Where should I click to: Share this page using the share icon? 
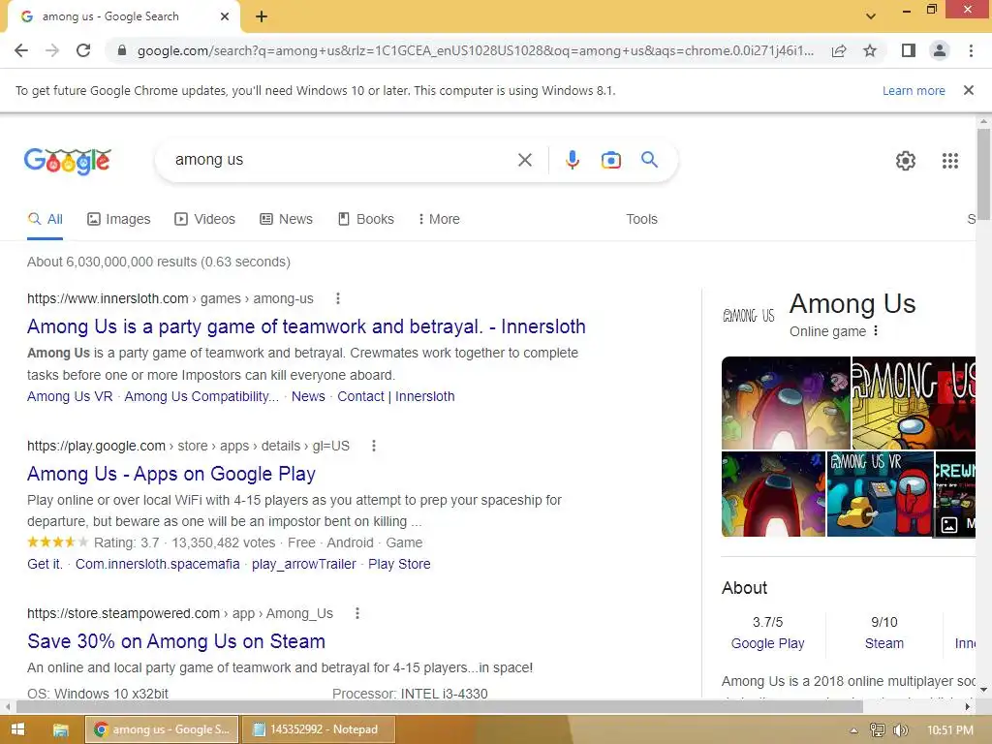[839, 50]
